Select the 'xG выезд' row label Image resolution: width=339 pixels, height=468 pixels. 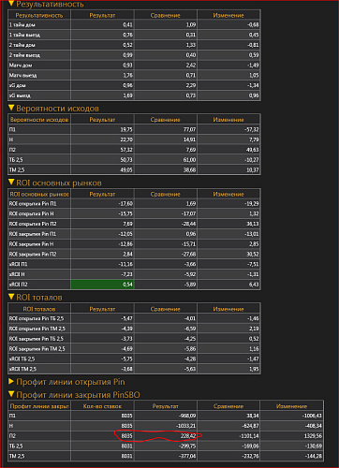[x=20, y=95]
